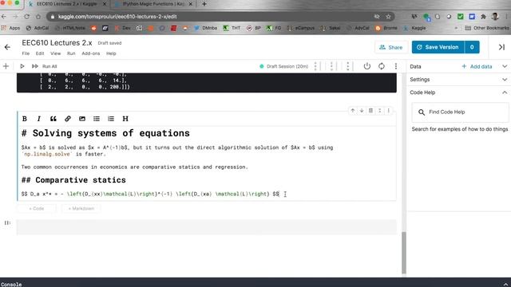Open the File menu

pos(26,53)
